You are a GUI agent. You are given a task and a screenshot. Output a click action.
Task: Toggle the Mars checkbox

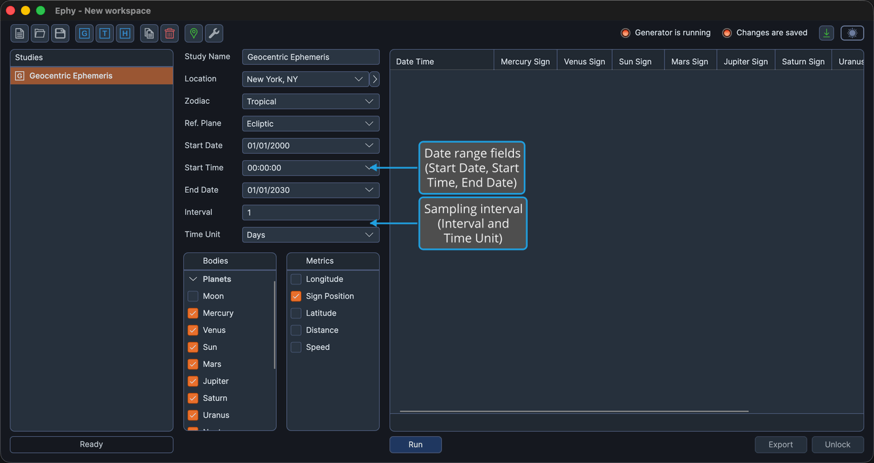point(193,364)
